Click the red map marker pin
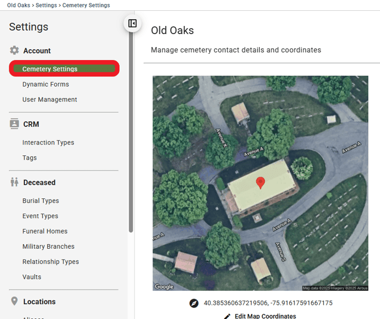The width and height of the screenshot is (380, 319). (x=260, y=183)
